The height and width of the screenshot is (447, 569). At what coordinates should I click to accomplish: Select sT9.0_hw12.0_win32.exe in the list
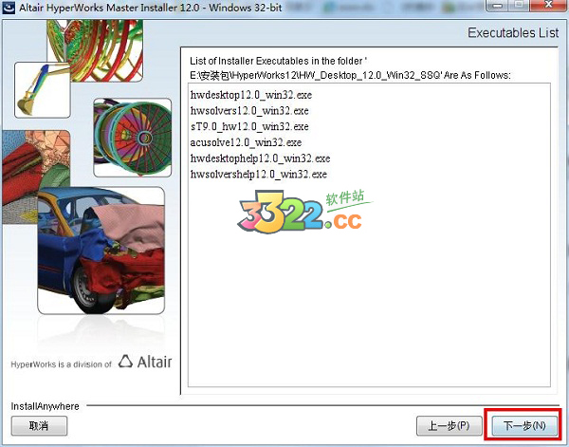pos(249,127)
